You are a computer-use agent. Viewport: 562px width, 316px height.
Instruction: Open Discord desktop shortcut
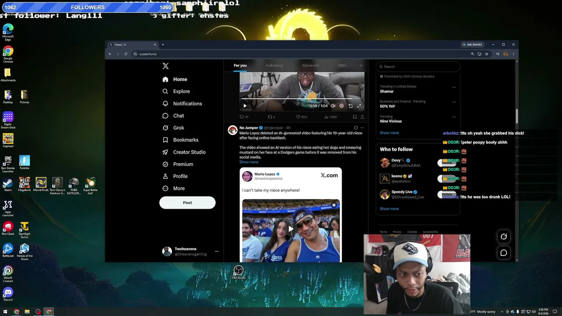coord(8,294)
